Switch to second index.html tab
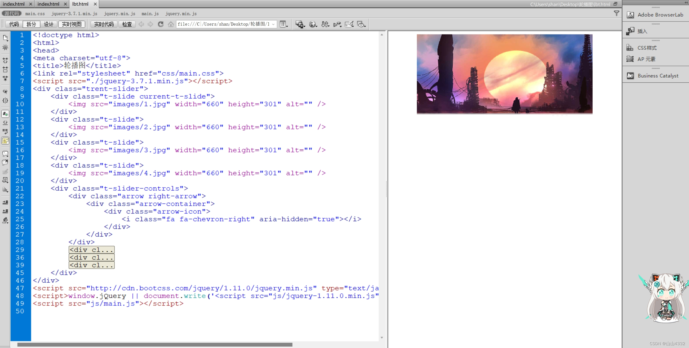The image size is (689, 348). tap(48, 4)
